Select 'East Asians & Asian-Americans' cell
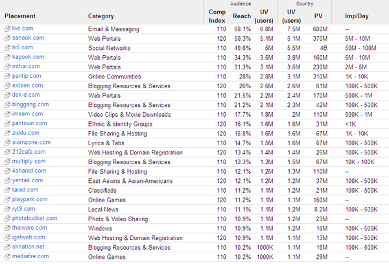This screenshot has width=389, height=264. click(130, 181)
